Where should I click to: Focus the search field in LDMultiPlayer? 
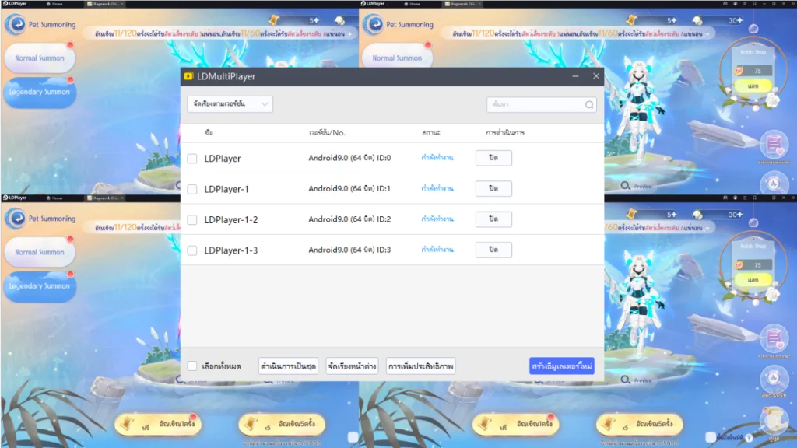pos(542,105)
